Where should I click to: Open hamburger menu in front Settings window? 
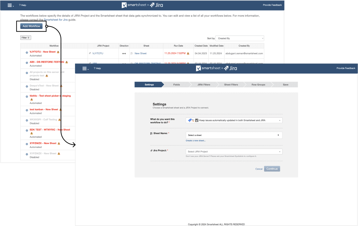pyautogui.click(x=85, y=68)
